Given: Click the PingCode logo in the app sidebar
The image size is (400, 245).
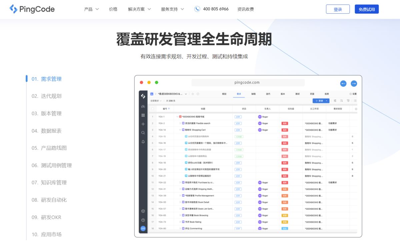Looking at the screenshot, I should (143, 96).
